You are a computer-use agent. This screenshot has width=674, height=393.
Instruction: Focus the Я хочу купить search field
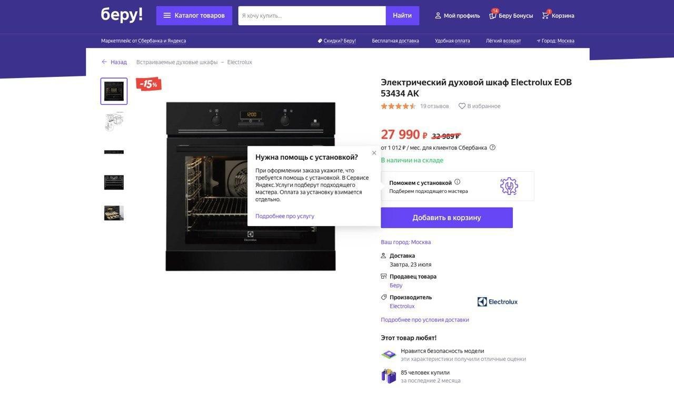[x=312, y=16]
